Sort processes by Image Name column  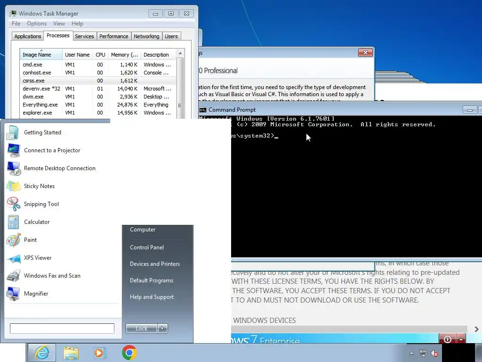coord(41,55)
